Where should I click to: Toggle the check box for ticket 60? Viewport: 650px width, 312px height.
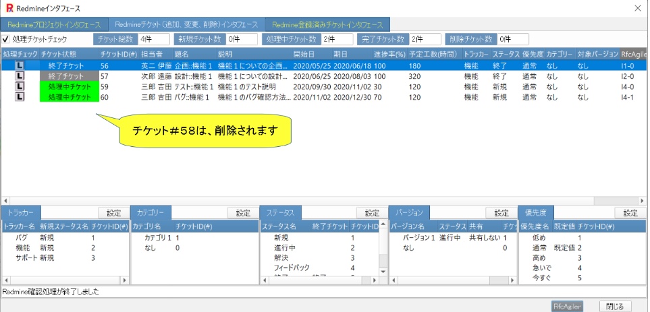(x=20, y=97)
